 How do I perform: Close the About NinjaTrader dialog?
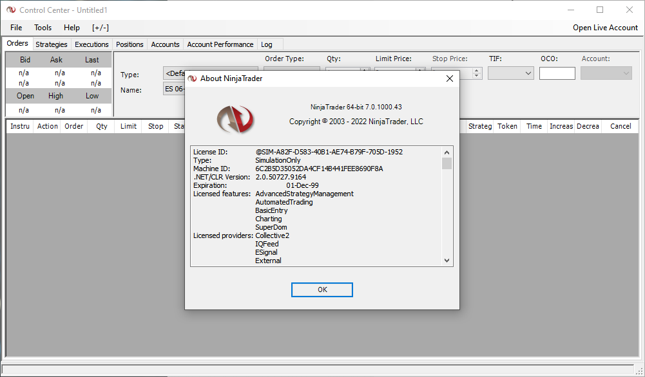[x=450, y=78]
